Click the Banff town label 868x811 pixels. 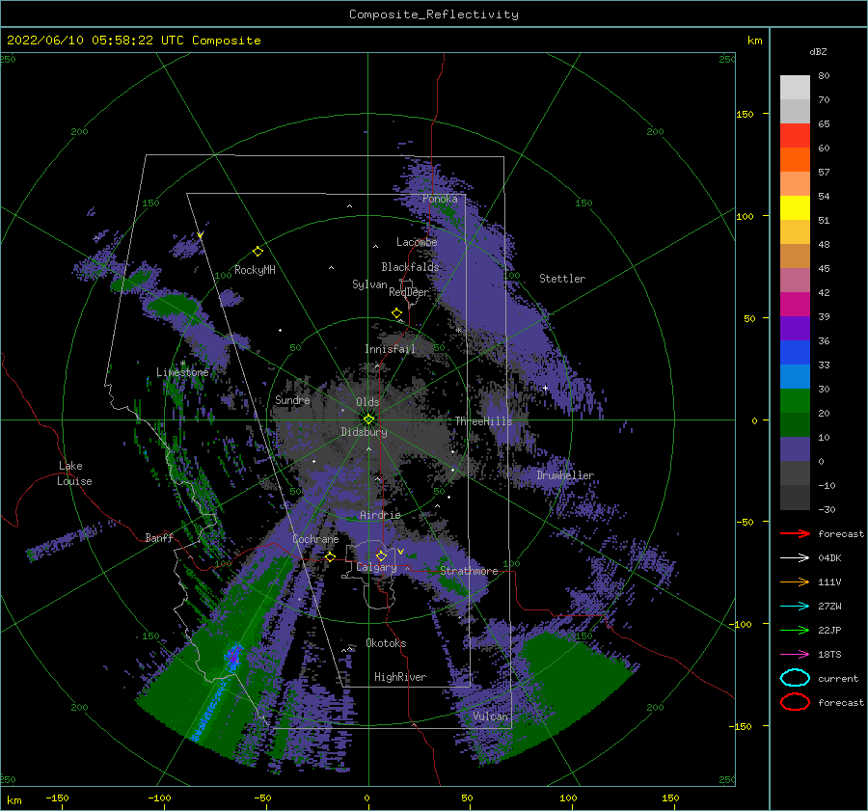click(159, 537)
